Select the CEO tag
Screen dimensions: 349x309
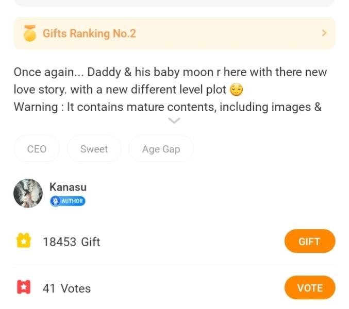coord(37,149)
